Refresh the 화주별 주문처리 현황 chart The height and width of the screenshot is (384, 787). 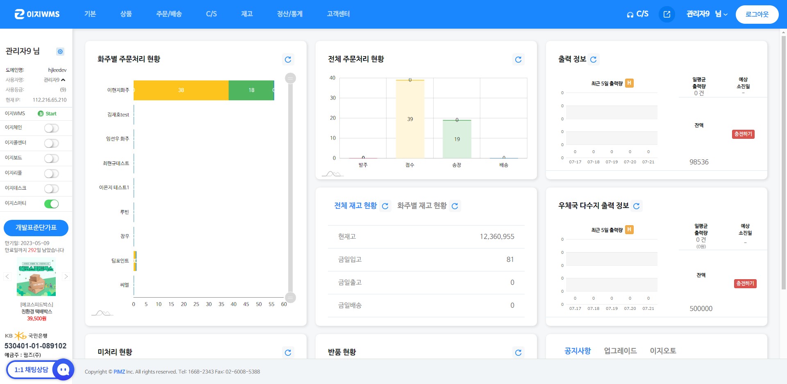288,60
